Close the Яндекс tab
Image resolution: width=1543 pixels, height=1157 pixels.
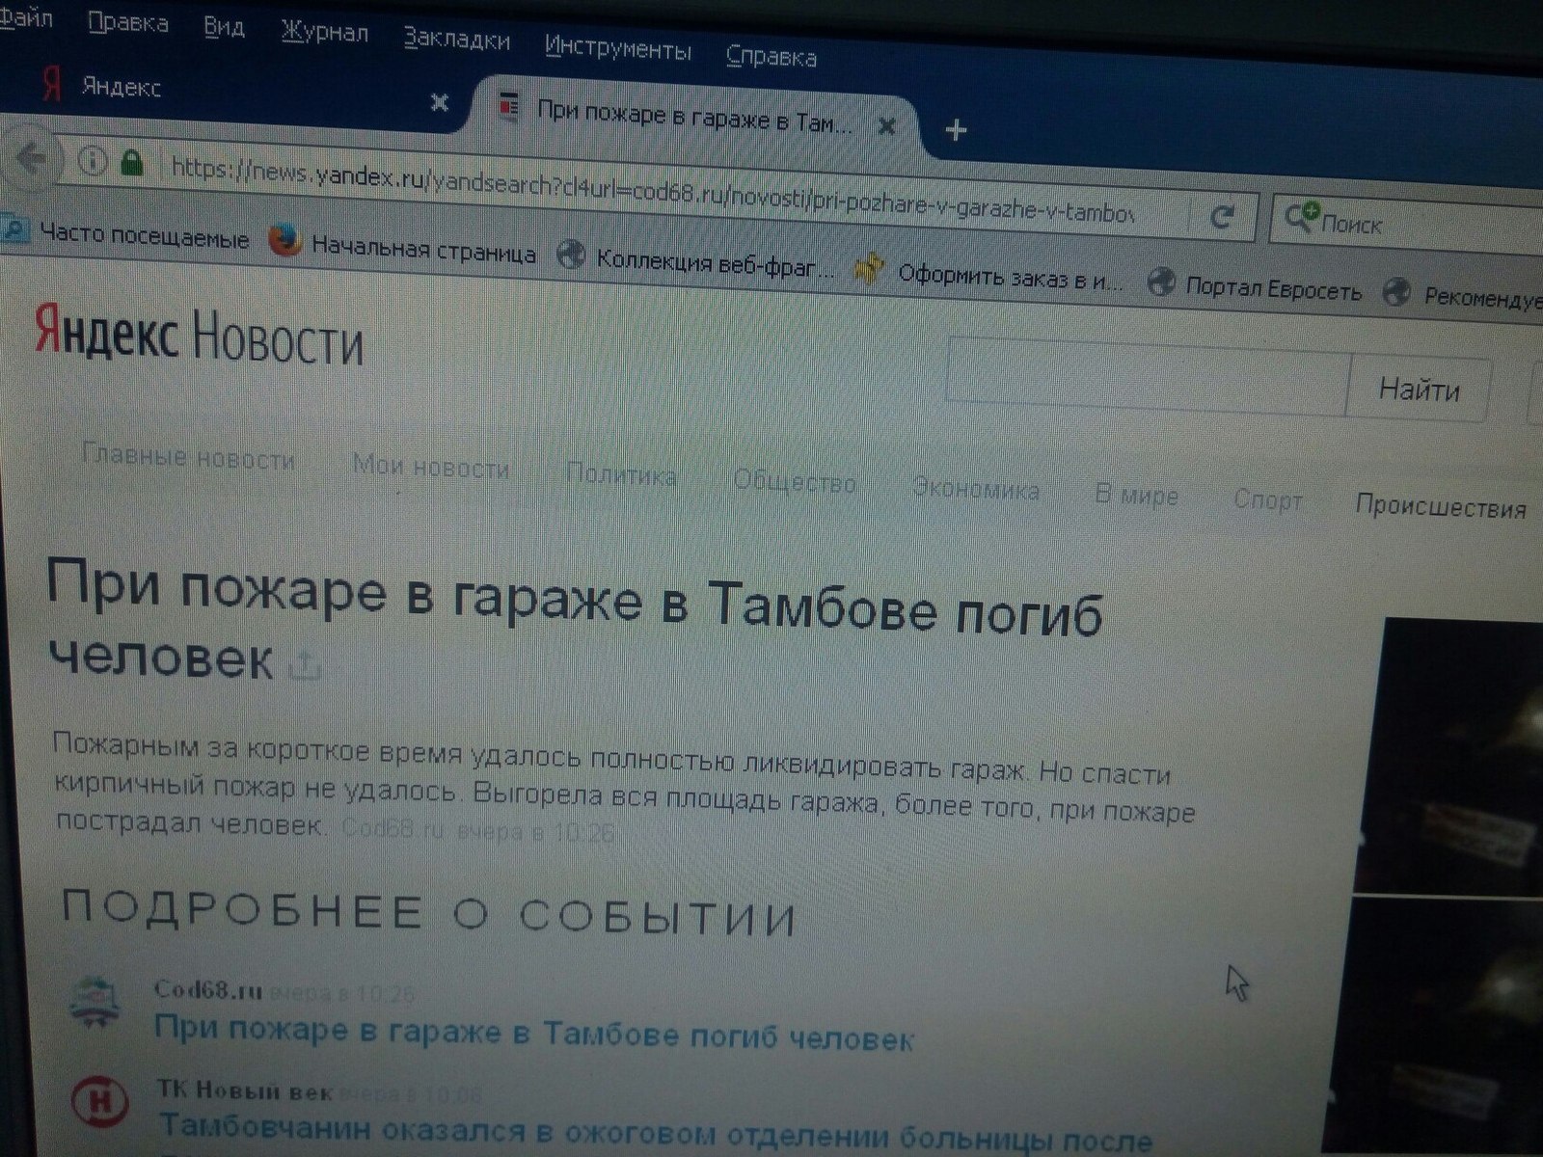coord(439,101)
